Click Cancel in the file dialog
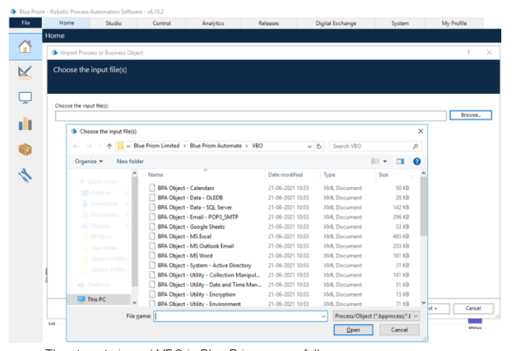Screen dimensions: 521x351 (399, 330)
